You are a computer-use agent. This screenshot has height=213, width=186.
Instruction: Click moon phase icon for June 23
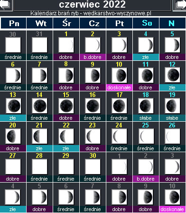coord(93,136)
